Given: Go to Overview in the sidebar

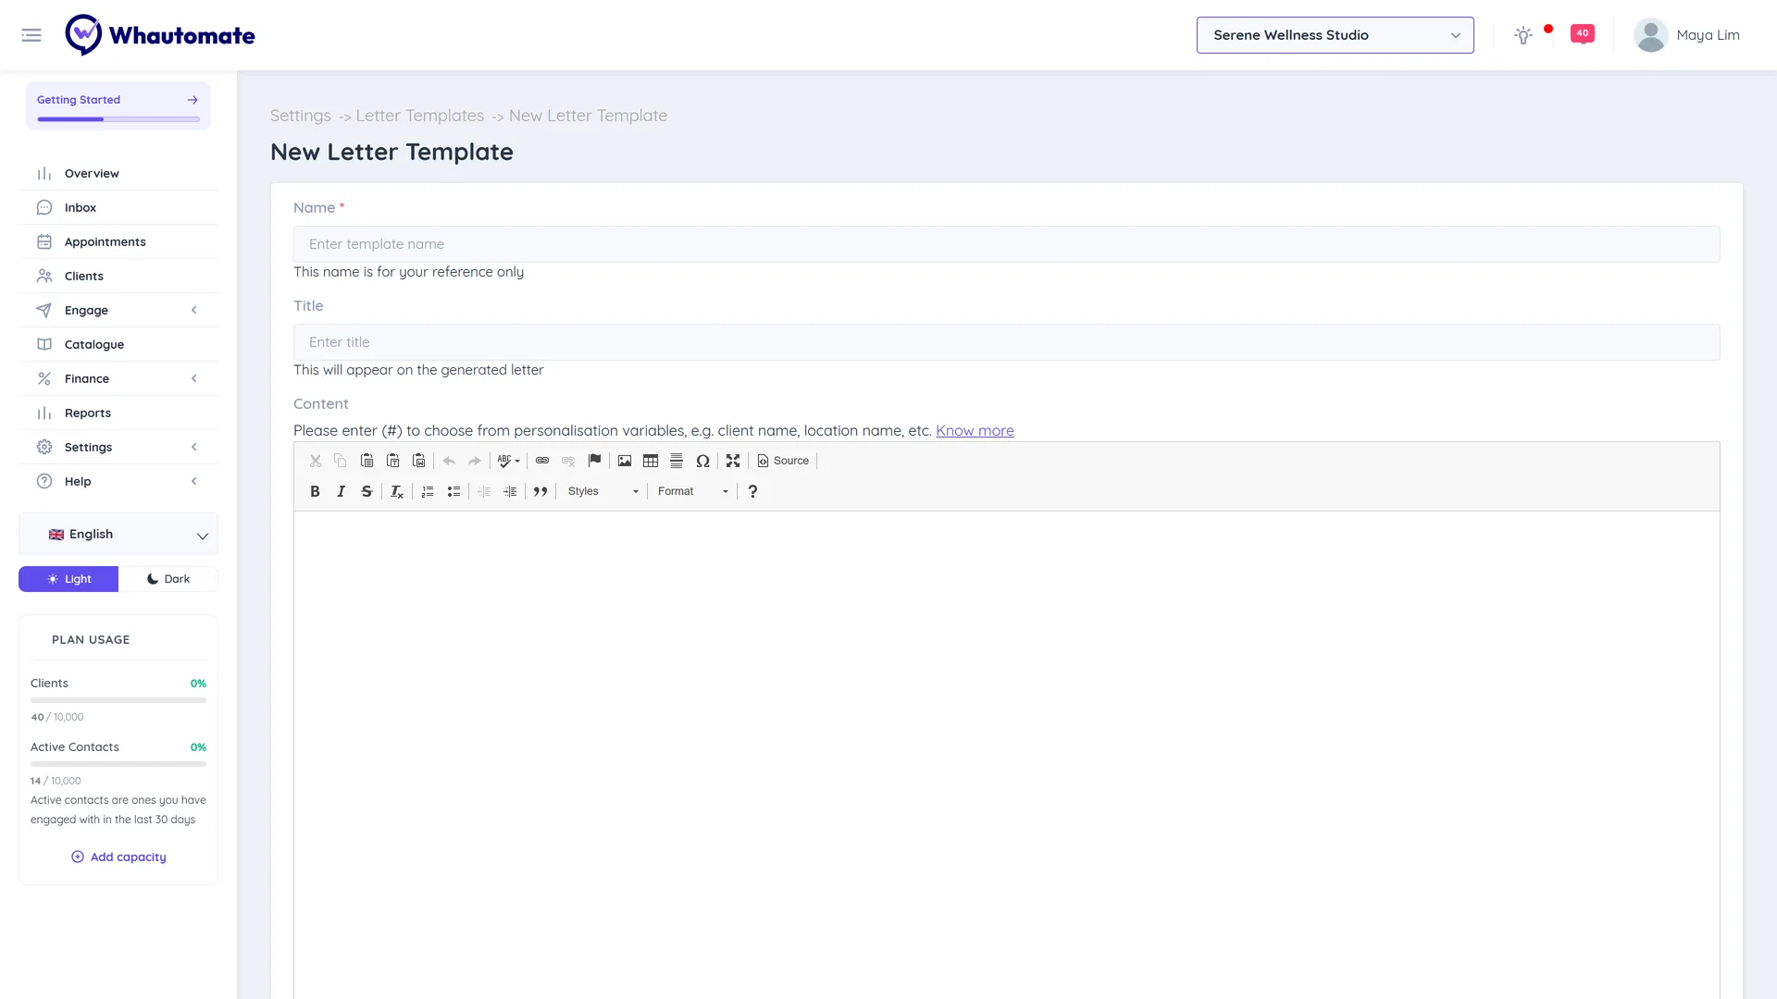Looking at the screenshot, I should [118, 173].
